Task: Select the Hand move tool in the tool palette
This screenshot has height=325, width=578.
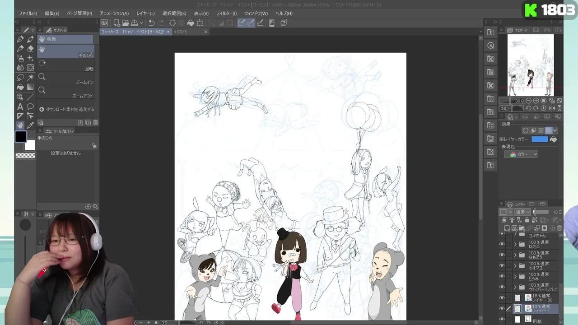Action: (x=20, y=125)
